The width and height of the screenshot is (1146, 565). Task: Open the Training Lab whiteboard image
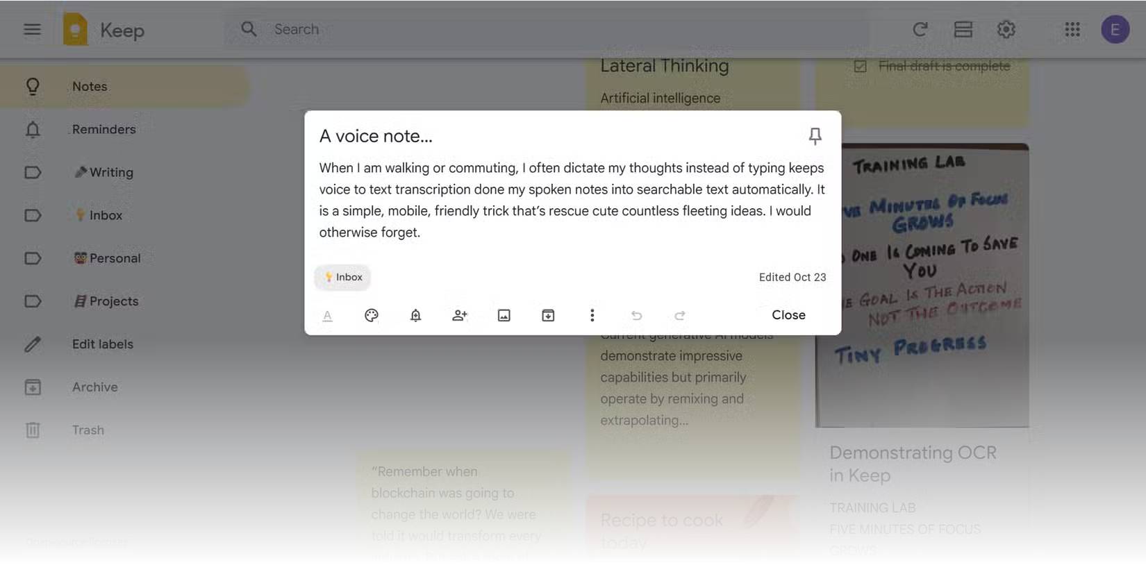pyautogui.click(x=922, y=285)
